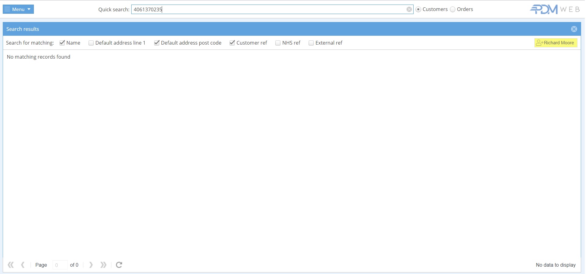This screenshot has height=274, width=586.
Task: Jump to the last results page
Action: (103, 265)
